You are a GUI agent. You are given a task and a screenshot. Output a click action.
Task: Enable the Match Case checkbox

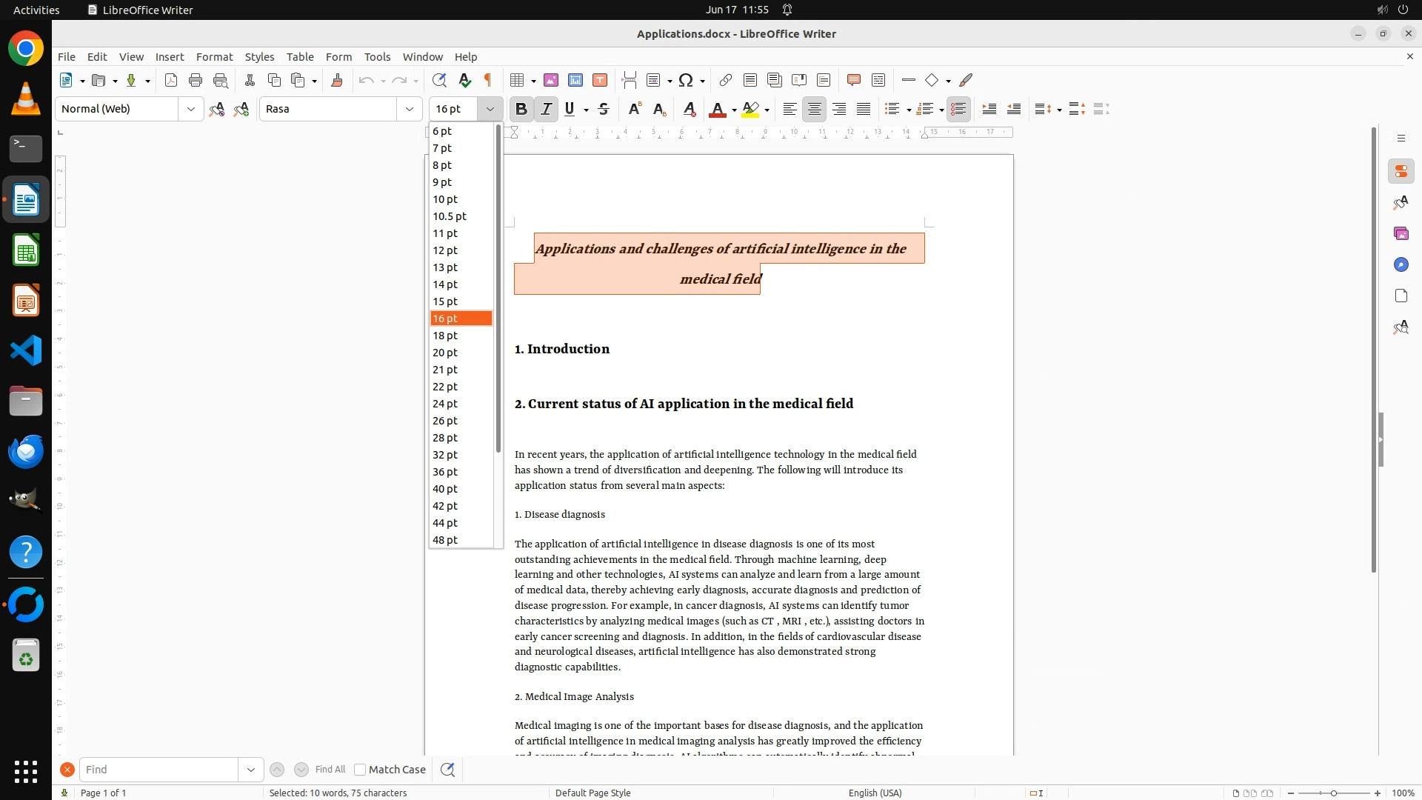point(360,770)
